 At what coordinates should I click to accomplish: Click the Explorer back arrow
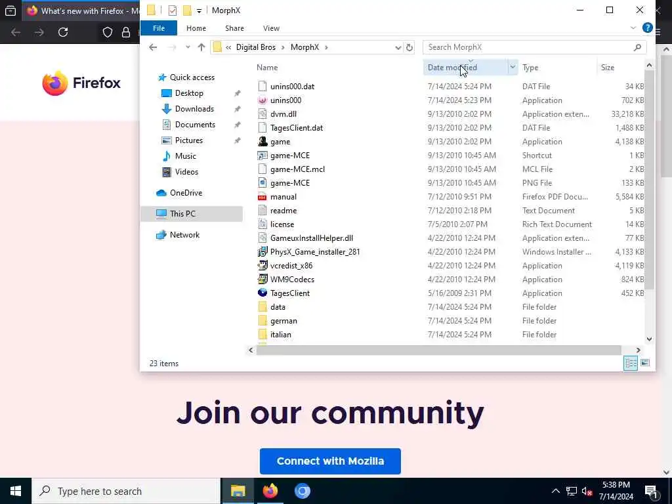[x=153, y=47]
